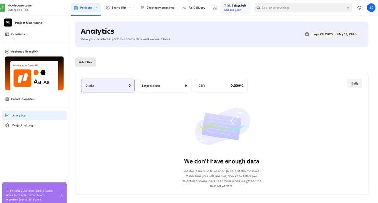Click the Brand Kits icon in navbar

pos(108,8)
